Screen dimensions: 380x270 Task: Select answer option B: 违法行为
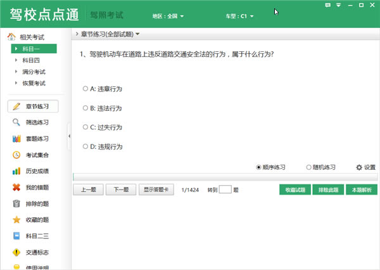click(x=85, y=108)
